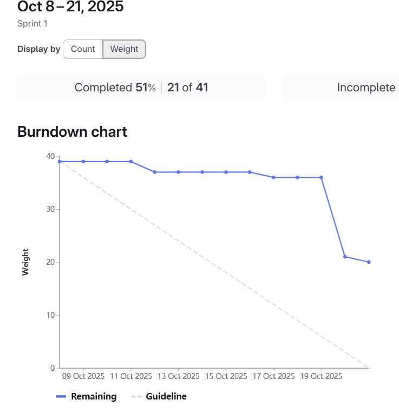The image size is (399, 413).
Task: Select the Weight display option
Action: pyautogui.click(x=124, y=49)
